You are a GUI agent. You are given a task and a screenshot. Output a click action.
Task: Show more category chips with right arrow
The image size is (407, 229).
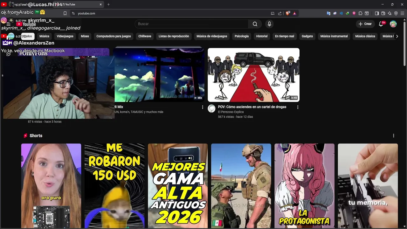397,36
